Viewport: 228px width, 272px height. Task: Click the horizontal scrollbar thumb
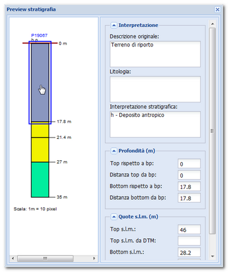tap(45, 258)
